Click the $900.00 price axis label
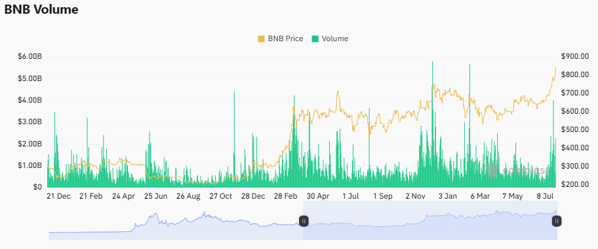The height and width of the screenshot is (249, 598). tap(575, 57)
